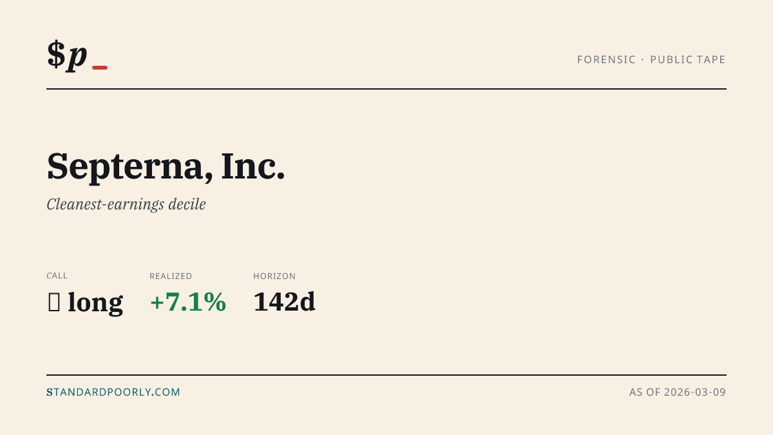The image size is (773, 435).
Task: Select the Septerna, Inc. heading
Action: (166, 166)
